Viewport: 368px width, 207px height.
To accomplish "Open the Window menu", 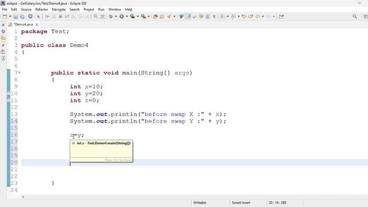I will click(x=114, y=9).
